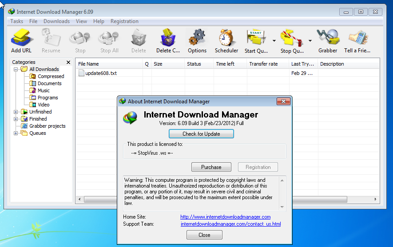Click the Stop Queue toolbar icon
The width and height of the screenshot is (393, 247).
(x=292, y=38)
